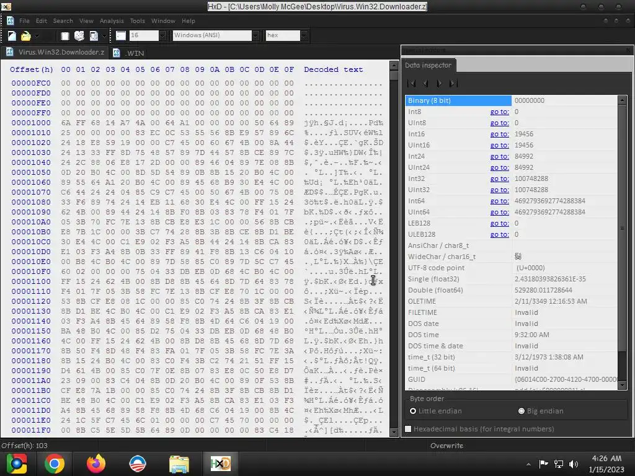
Task: Select the Data inspector tab
Action: (428, 65)
